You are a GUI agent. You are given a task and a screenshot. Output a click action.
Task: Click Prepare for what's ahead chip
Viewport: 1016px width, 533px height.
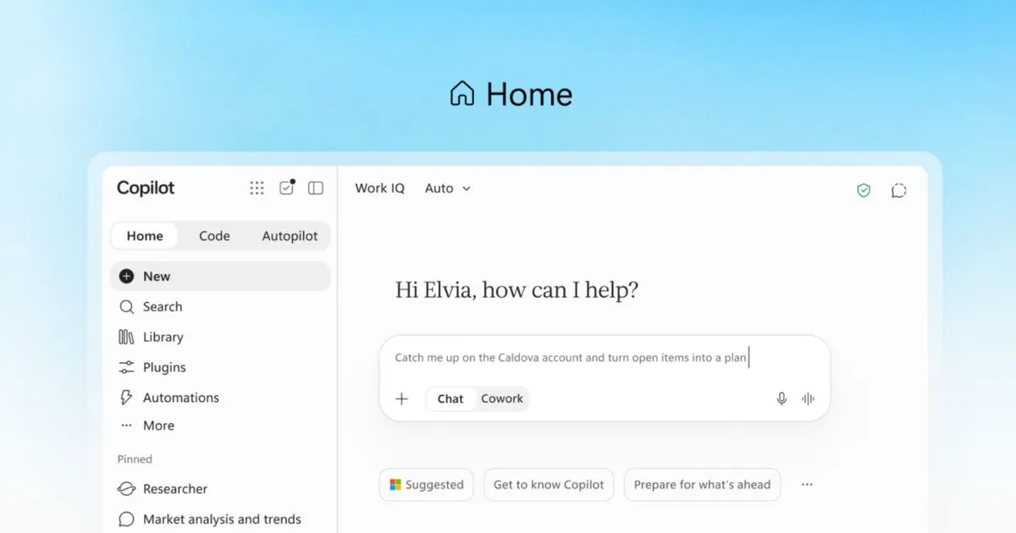pos(702,485)
